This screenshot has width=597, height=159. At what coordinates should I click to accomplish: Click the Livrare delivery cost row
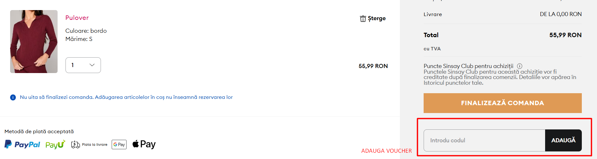point(502,14)
